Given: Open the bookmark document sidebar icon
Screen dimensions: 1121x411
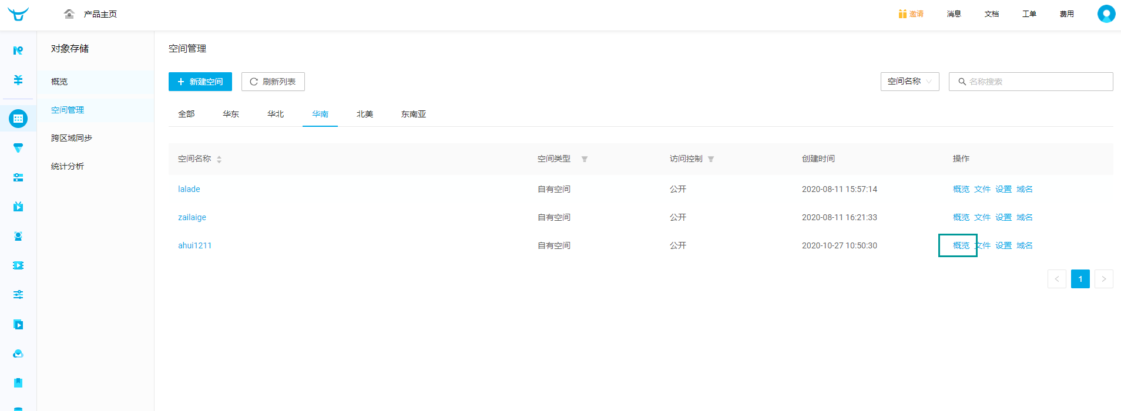Looking at the screenshot, I should tap(18, 383).
